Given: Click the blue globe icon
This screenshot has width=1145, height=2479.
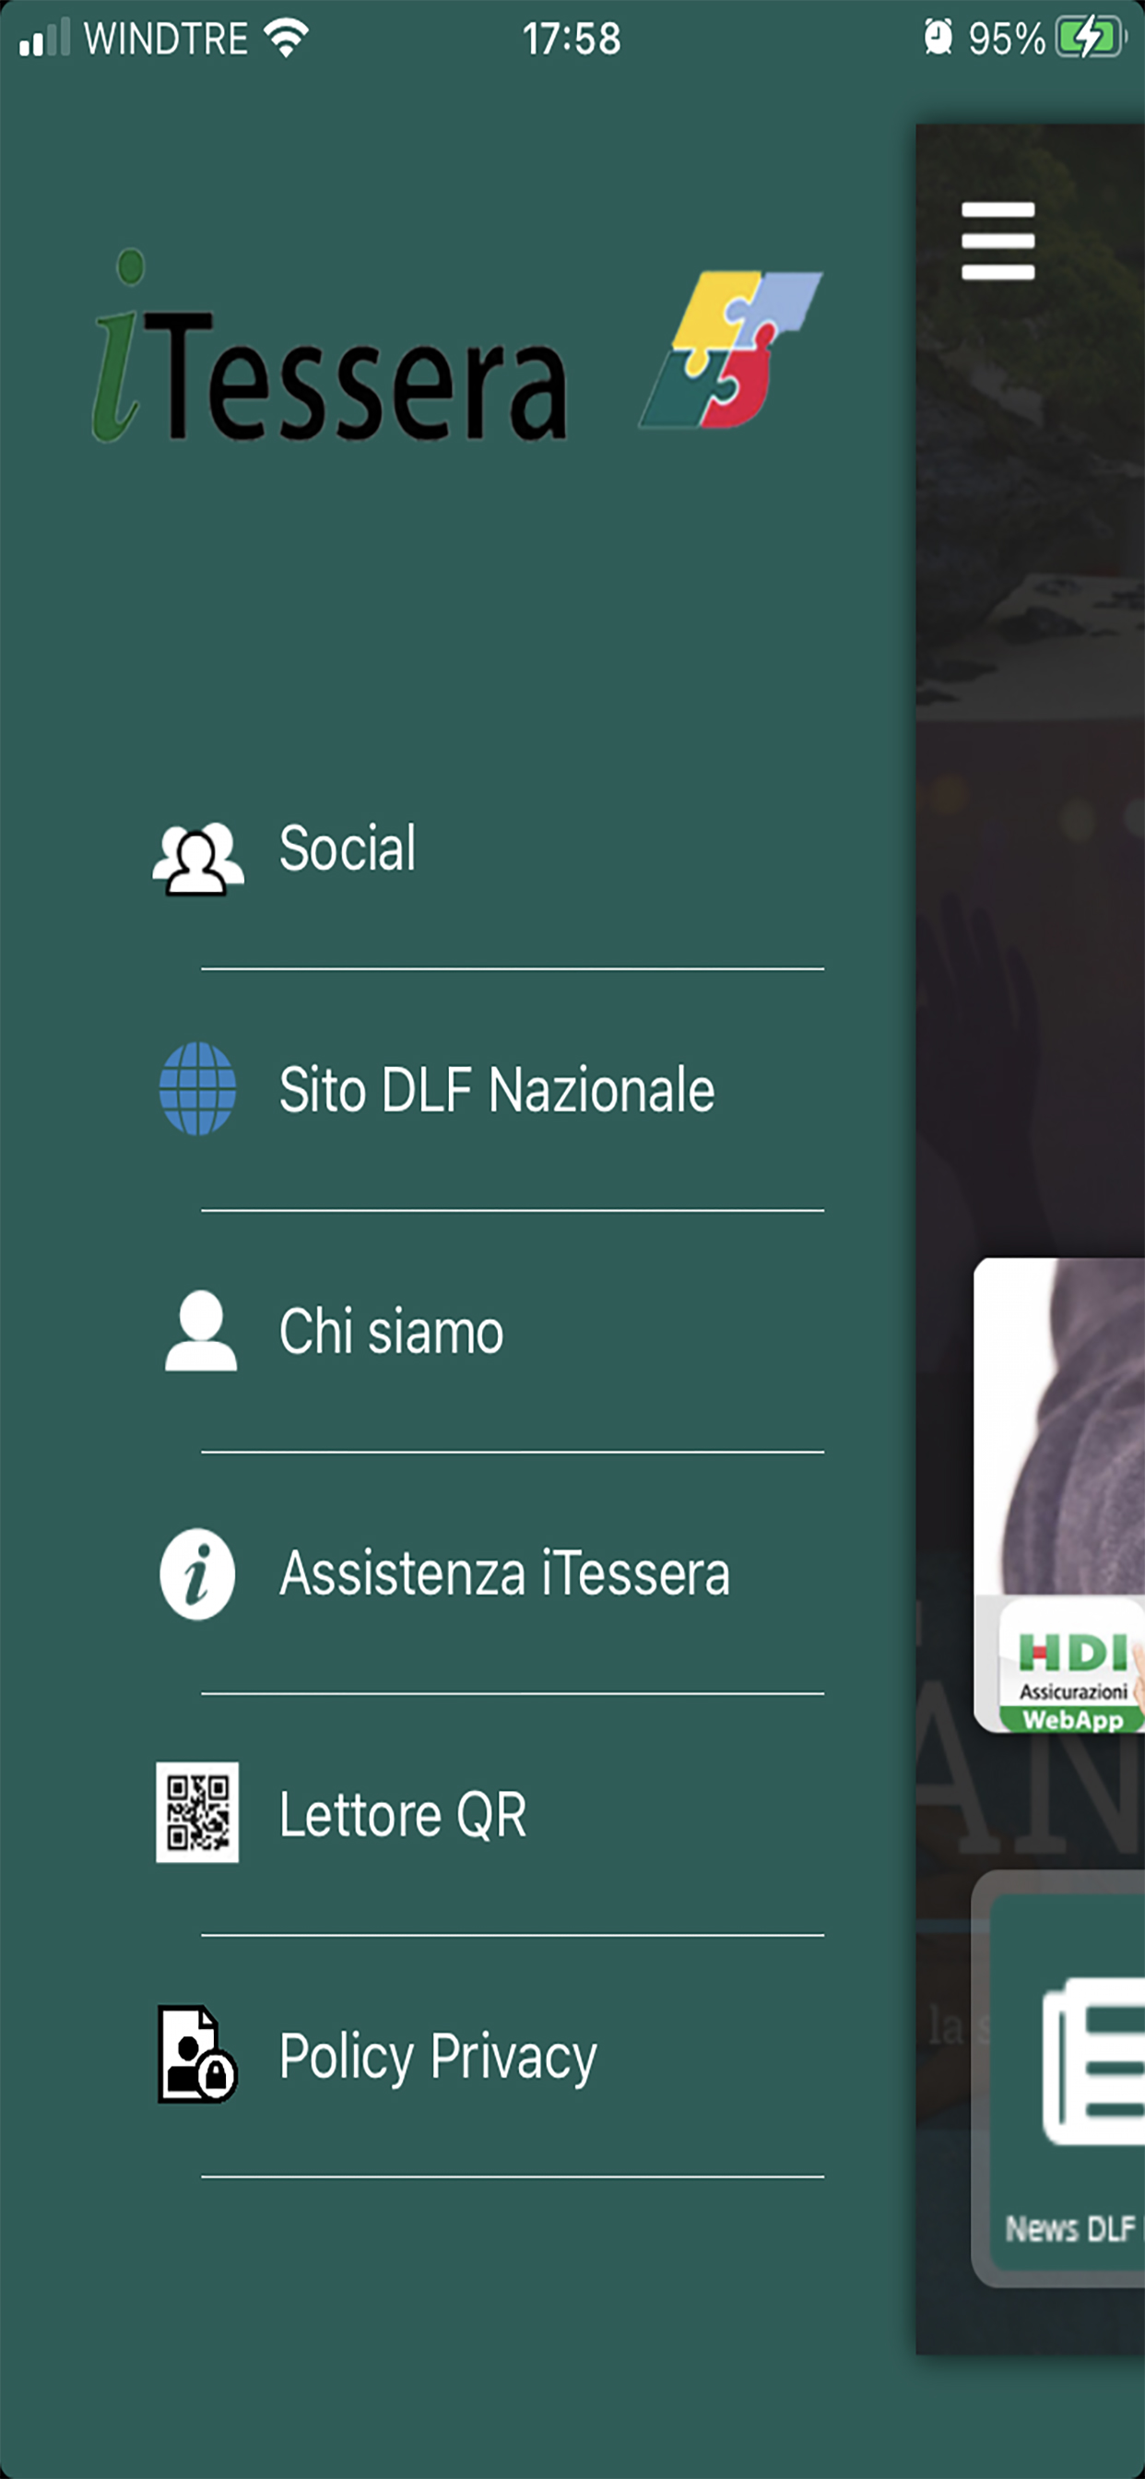Looking at the screenshot, I should (x=197, y=1088).
